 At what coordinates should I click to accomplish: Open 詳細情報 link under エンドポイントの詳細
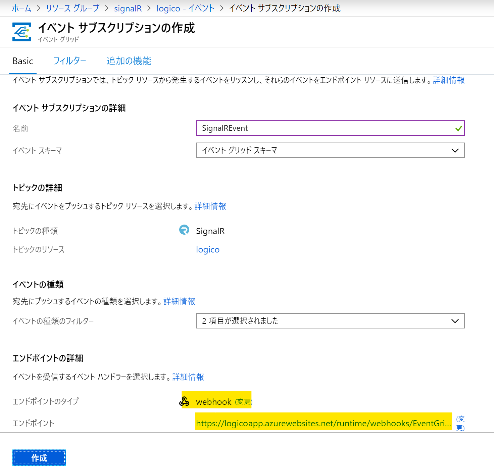click(x=188, y=377)
